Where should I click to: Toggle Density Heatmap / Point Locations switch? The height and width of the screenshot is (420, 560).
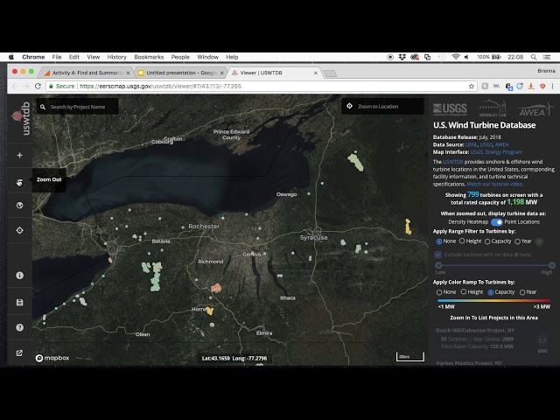496,222
